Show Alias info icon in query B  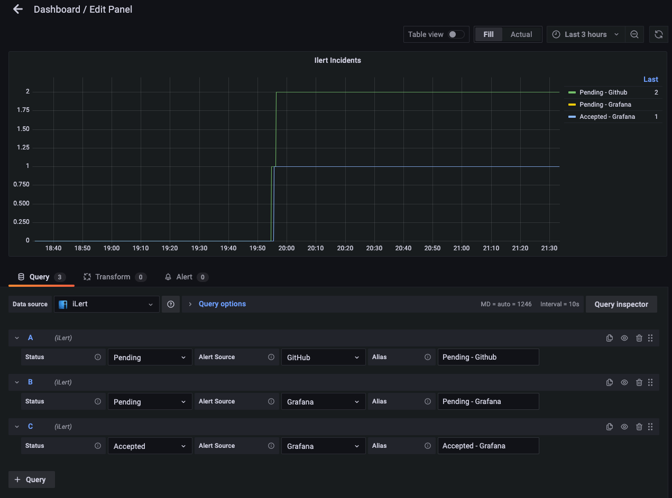(428, 401)
